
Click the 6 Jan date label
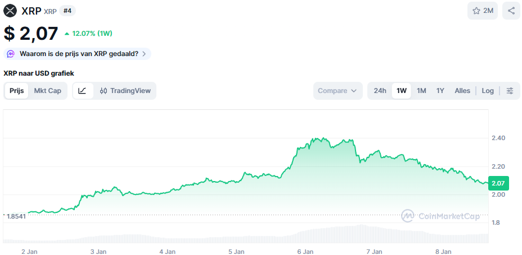[305, 252]
